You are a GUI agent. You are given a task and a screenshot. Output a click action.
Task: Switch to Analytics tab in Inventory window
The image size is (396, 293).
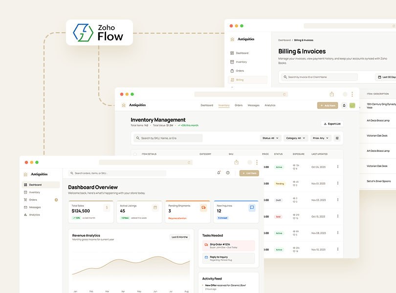click(270, 105)
